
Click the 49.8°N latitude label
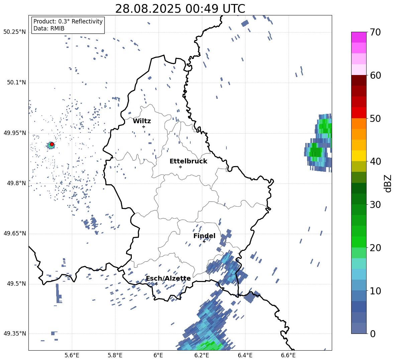(x=16, y=183)
